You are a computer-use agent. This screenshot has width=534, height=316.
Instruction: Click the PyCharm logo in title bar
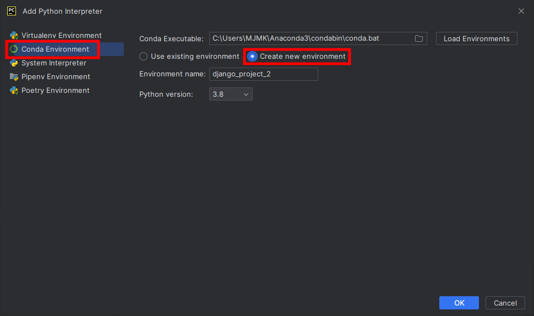12,11
